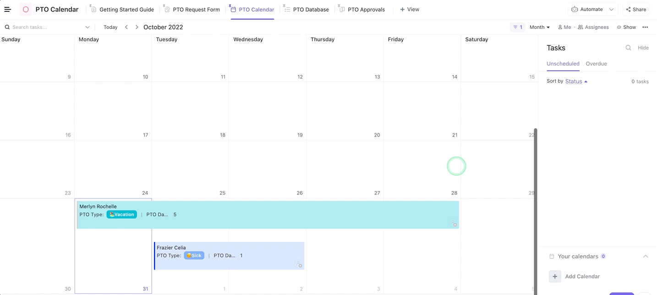Screen dimensions: 657x295
Task: Click the PTO Approvals board icon
Action: 341,9
